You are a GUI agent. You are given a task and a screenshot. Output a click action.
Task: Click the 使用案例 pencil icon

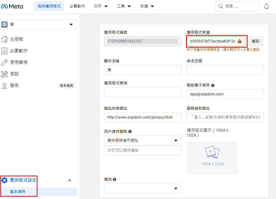pyautogui.click(x=4, y=62)
